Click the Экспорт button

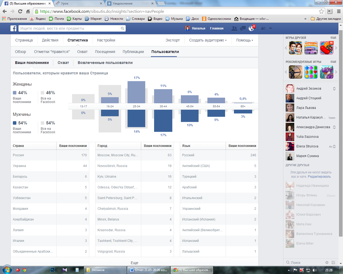click(173, 40)
